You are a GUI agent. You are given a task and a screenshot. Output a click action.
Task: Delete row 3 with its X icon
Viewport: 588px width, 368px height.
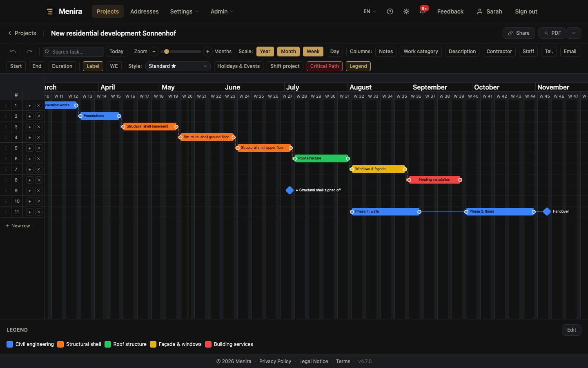[39, 127]
